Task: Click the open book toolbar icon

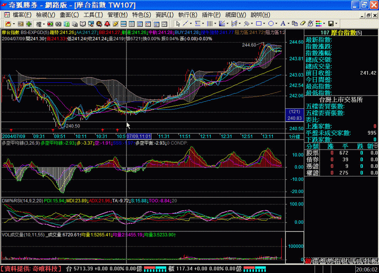Action: point(82,23)
